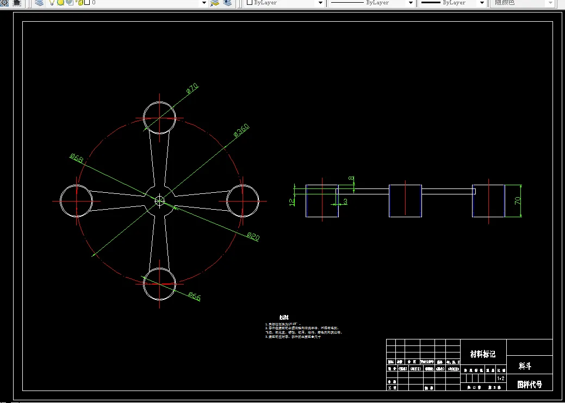The width and height of the screenshot is (565, 403).
Task: Open workspace settings gear icon
Action: point(4,3)
